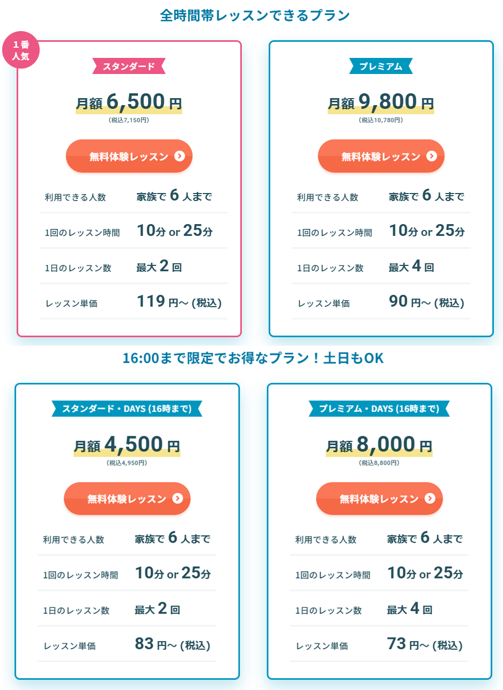
Task: Click 家族で6人まで on the プレミアム card
Action: pyautogui.click(x=426, y=196)
